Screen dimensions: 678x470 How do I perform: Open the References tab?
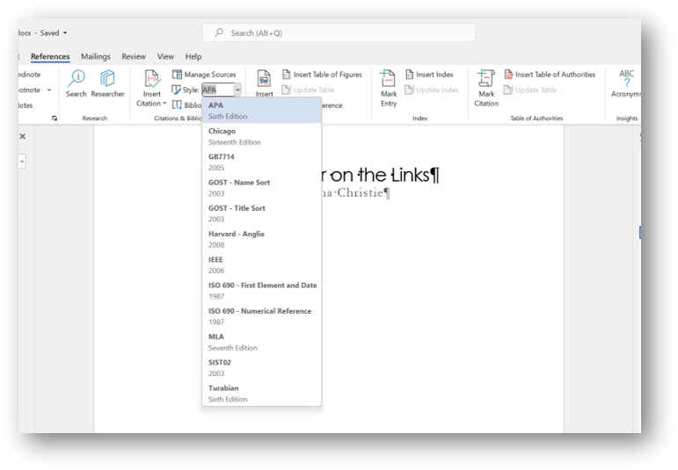(50, 56)
